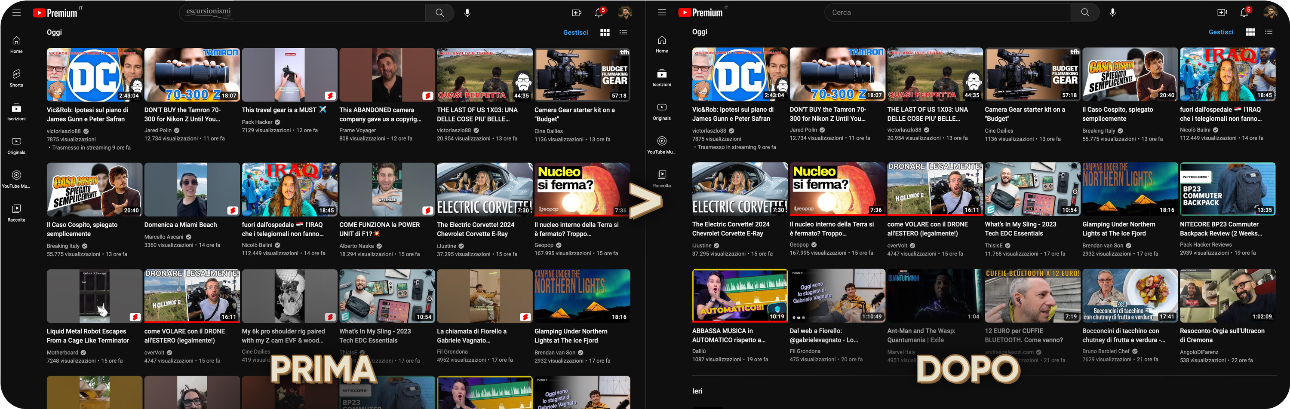Open the 'COME FUNZIONA la POWER UNIT' Short thumbnail
This screenshot has height=409, width=1290.
pos(387,190)
